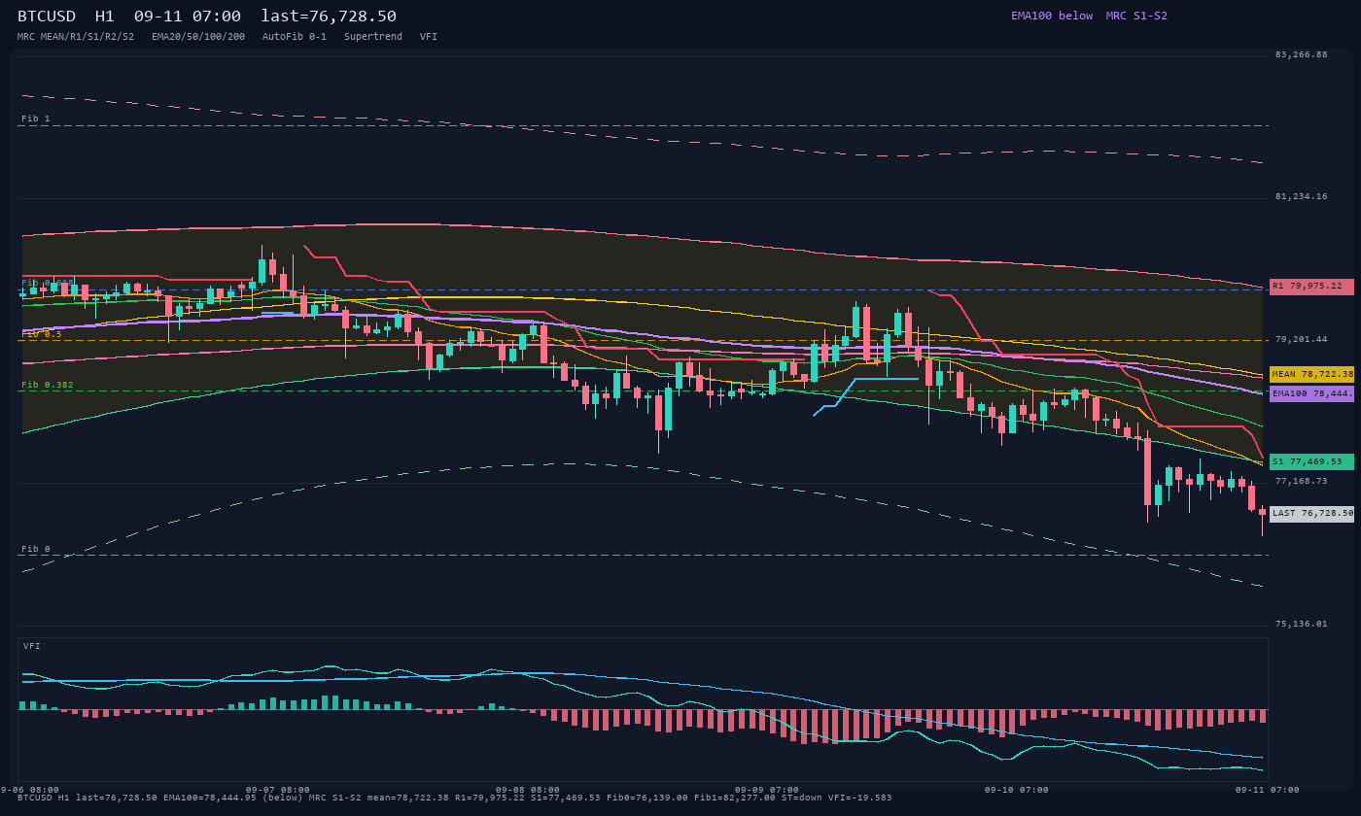Select the green S1 77,469.53 price tag
The image size is (1361, 816).
[x=1311, y=461]
